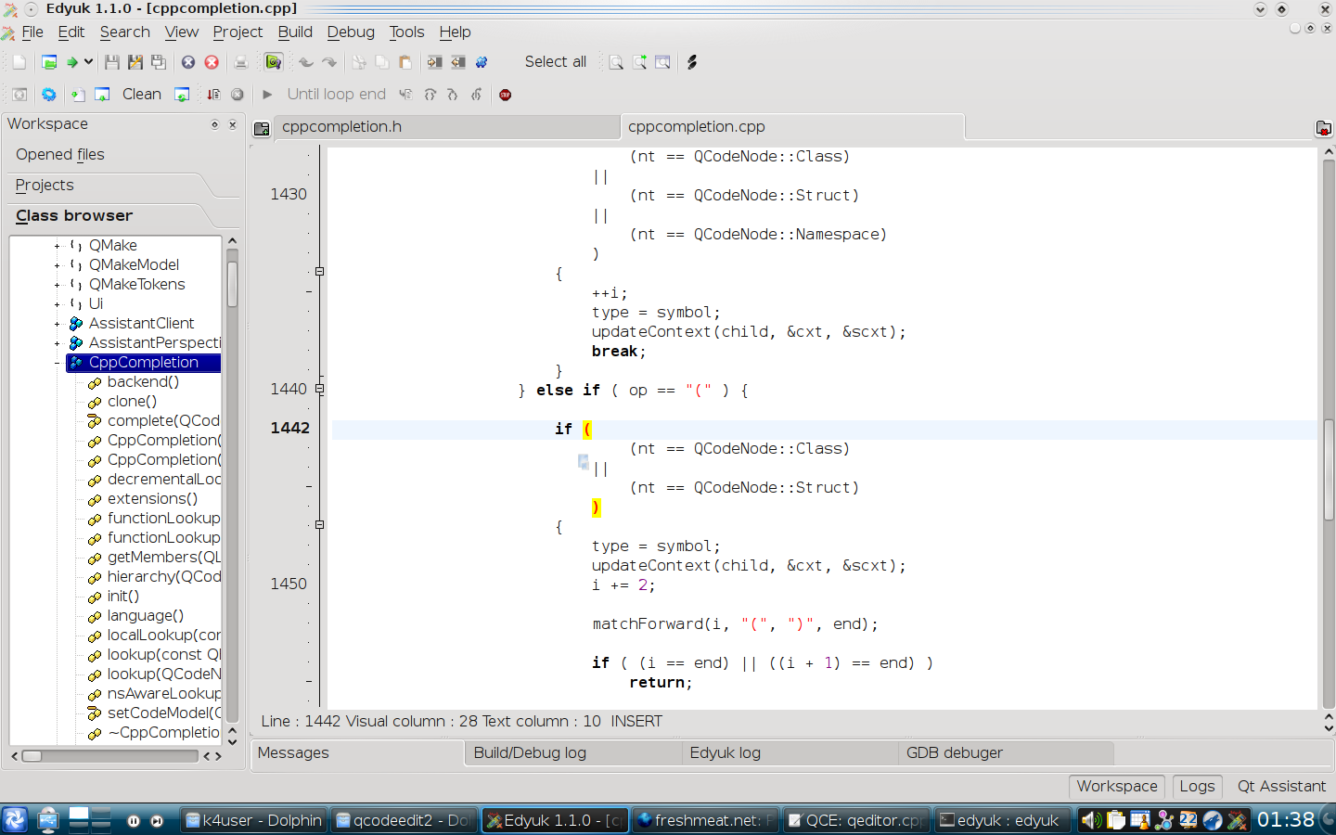Collapse the CppCompletion class node

pyautogui.click(x=57, y=363)
